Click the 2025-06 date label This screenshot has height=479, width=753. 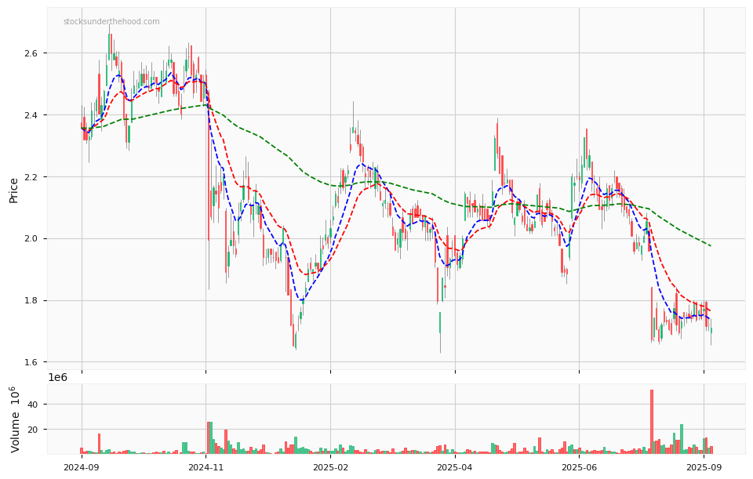point(579,467)
